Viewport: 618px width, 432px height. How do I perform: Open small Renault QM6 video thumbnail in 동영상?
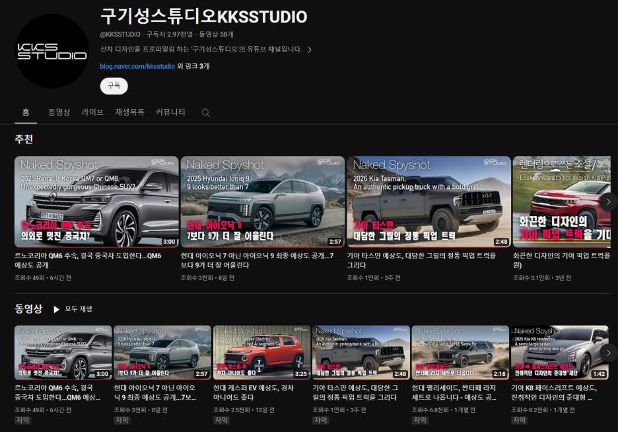[x=63, y=352]
